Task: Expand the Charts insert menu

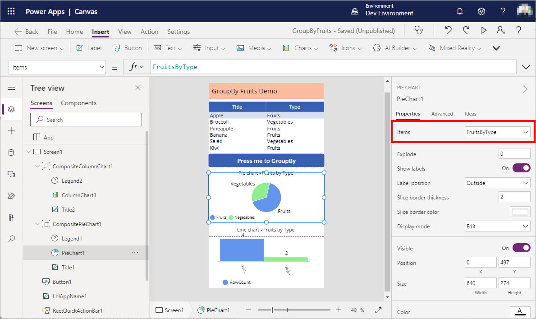Action: 300,48
